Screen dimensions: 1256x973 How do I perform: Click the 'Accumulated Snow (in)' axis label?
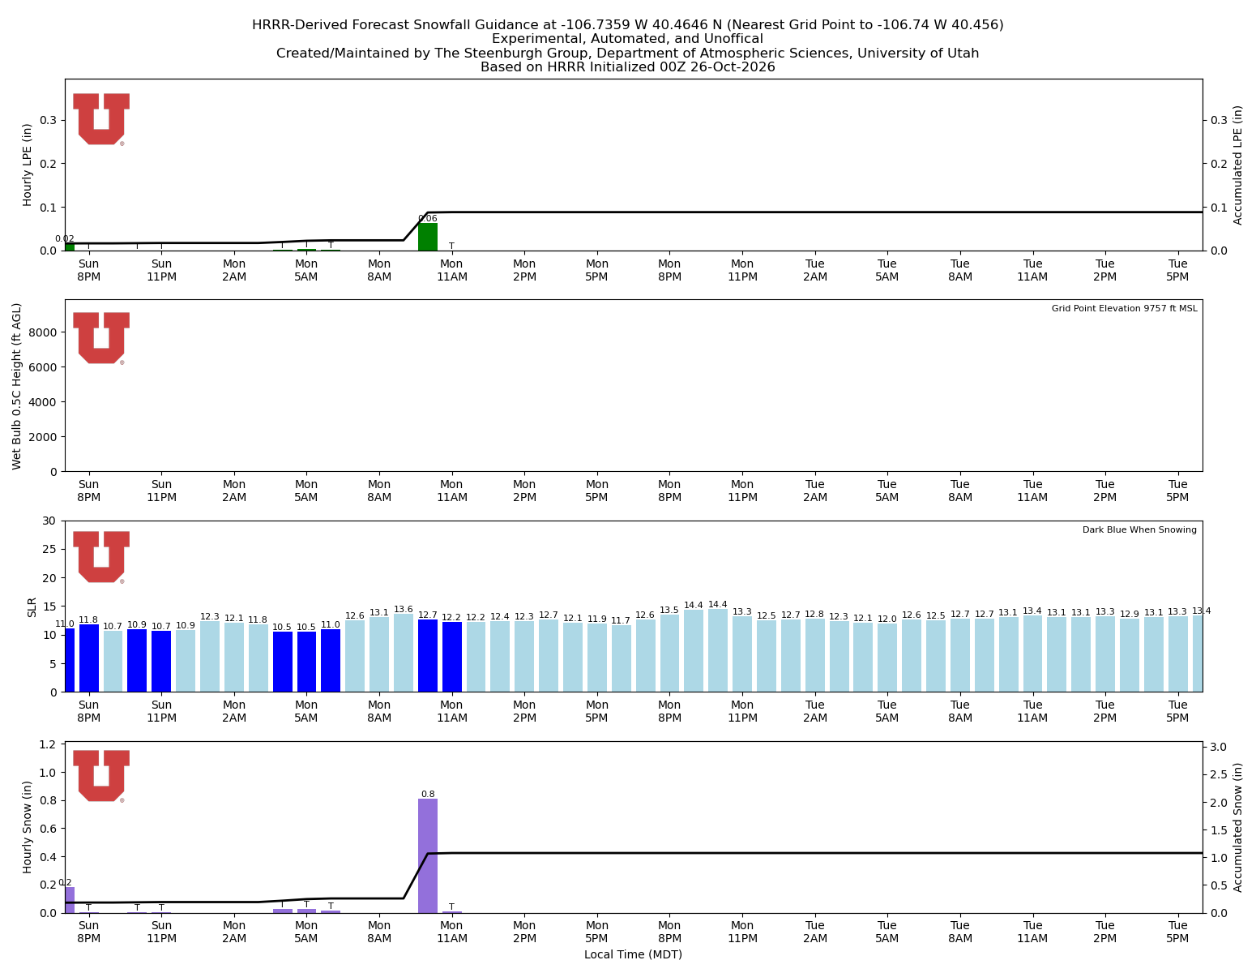click(1238, 827)
